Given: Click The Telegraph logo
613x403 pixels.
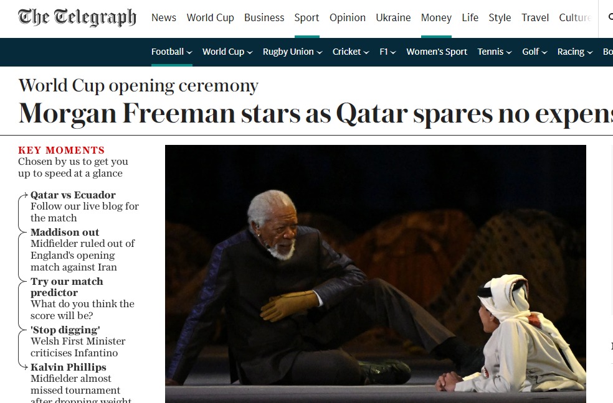Looking at the screenshot, I should [77, 17].
